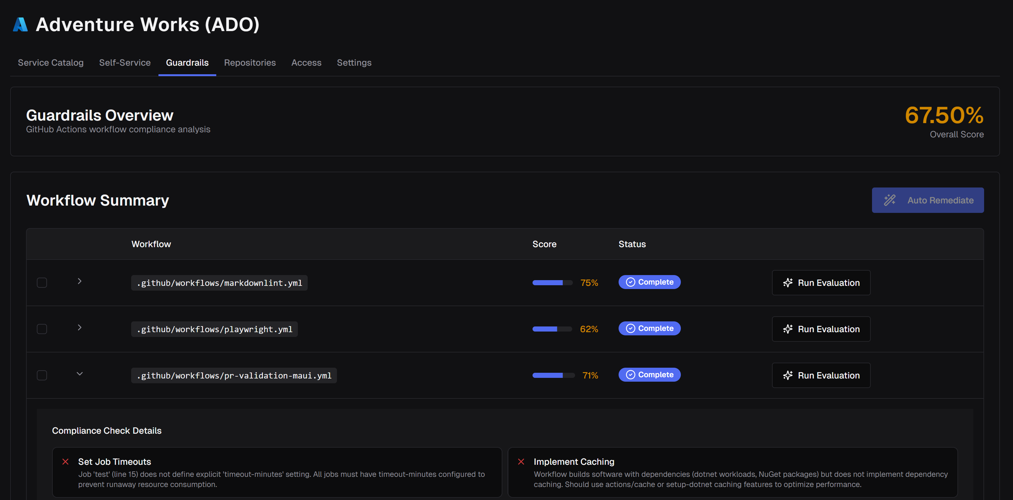This screenshot has height=500, width=1013.
Task: Expand the playwright.yml workflow row
Action: 80,328
